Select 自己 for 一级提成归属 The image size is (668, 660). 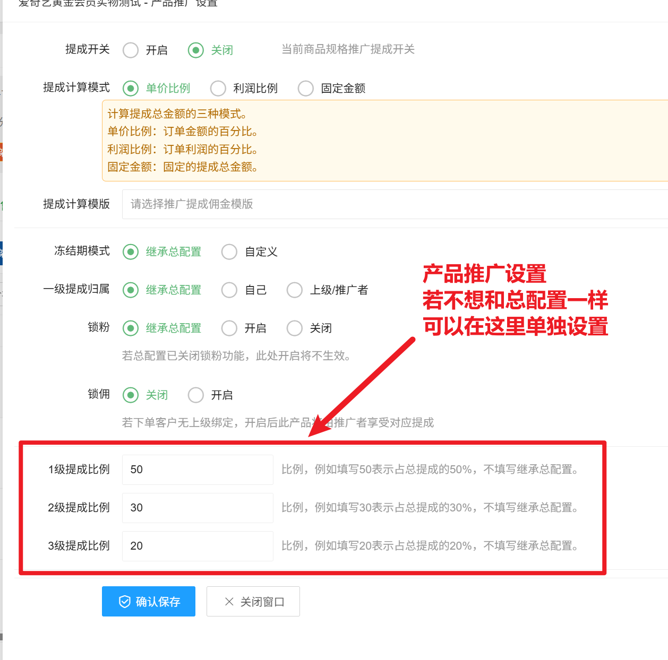coord(229,290)
